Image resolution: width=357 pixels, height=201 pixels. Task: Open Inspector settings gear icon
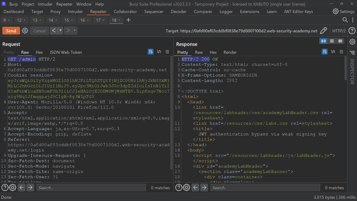[x=352, y=42]
